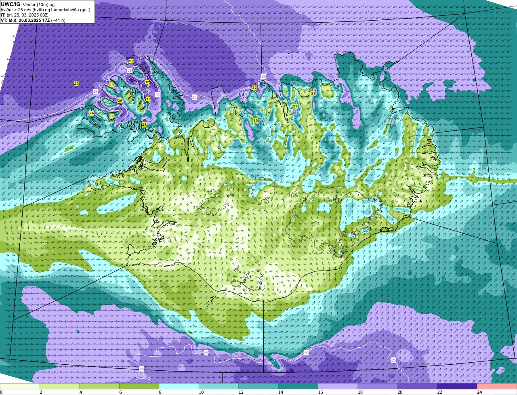The height and width of the screenshot is (395, 517).
Task: Click legend tick label "10"
Action: (x=201, y=392)
